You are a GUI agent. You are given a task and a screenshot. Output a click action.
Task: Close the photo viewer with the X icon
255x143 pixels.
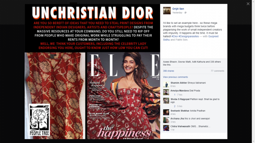click(248, 4)
